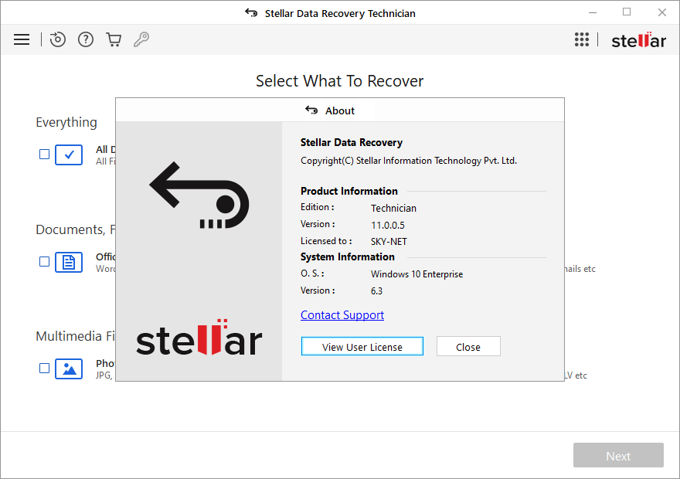The height and width of the screenshot is (479, 680).
Task: Click the View User License button
Action: pyautogui.click(x=362, y=346)
